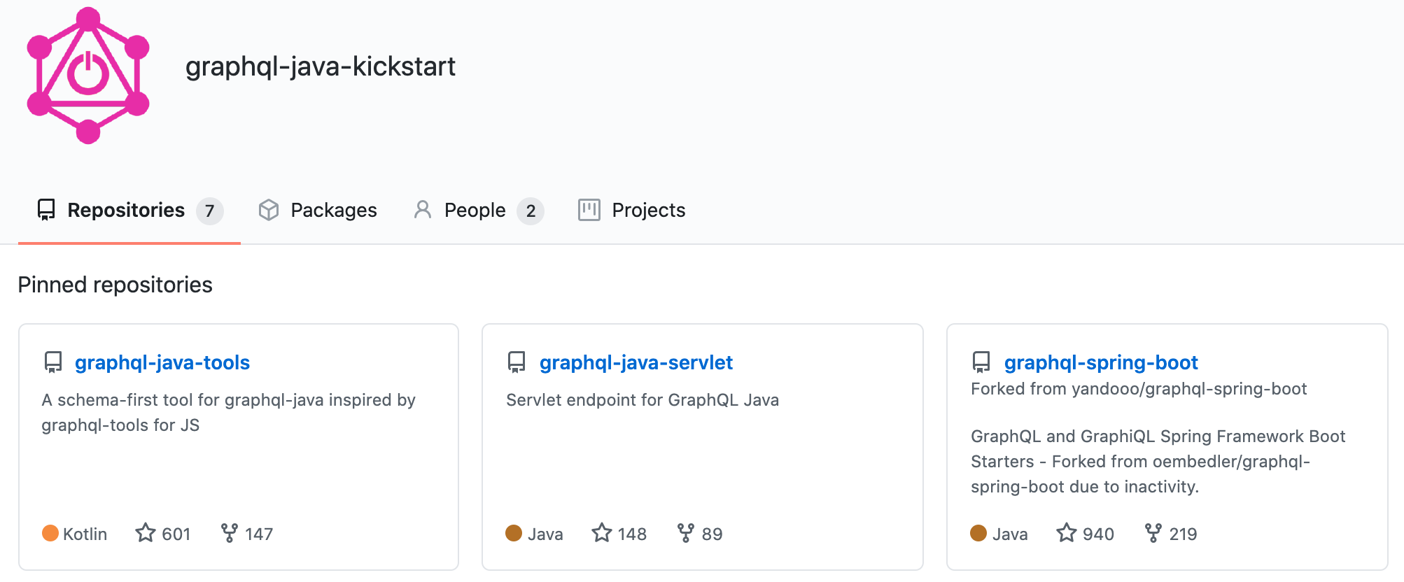This screenshot has width=1404, height=582.
Task: Click repo icon beside graphql-java-tools
Action: [53, 362]
